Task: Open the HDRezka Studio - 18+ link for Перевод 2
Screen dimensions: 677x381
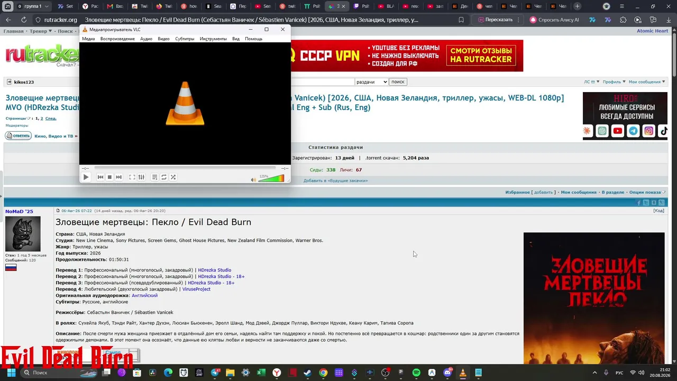Action: coord(221,276)
